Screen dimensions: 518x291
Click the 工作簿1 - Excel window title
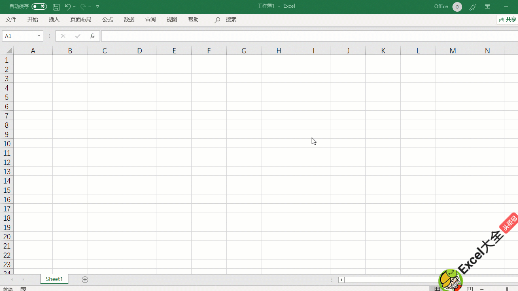[x=276, y=6]
